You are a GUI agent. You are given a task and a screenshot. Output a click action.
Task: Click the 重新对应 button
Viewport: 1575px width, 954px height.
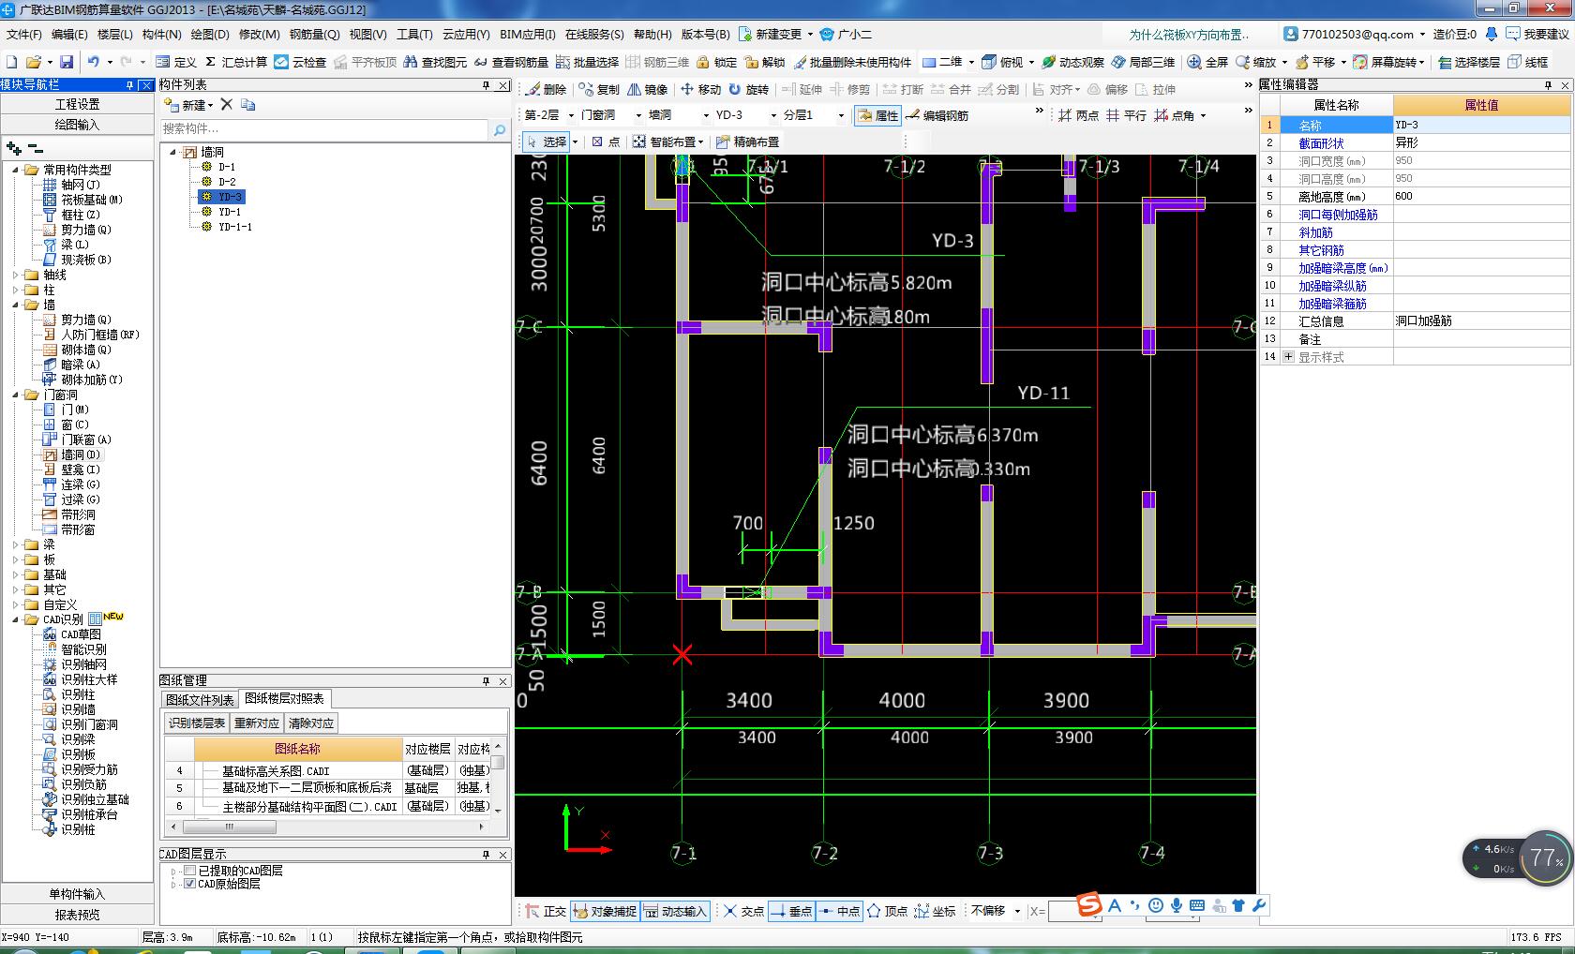click(x=257, y=723)
